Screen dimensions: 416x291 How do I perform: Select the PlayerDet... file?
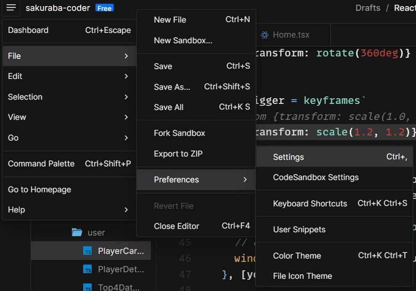tap(91, 269)
